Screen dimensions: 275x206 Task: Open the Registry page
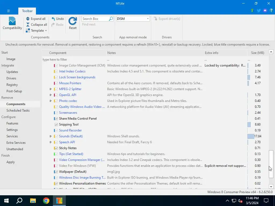pyautogui.click(x=12, y=85)
